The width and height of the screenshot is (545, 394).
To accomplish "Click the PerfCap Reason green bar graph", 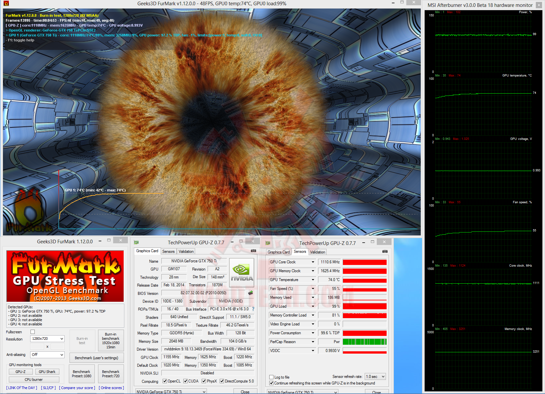I will [365, 342].
